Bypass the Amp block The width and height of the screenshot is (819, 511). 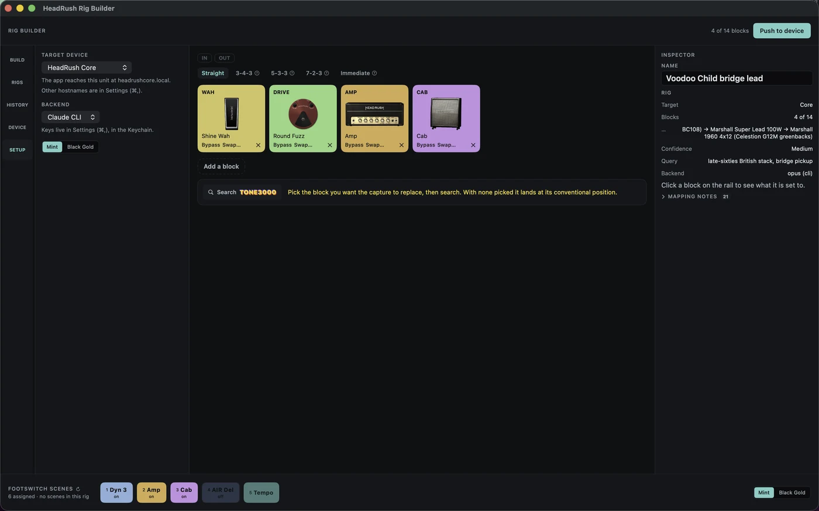354,145
